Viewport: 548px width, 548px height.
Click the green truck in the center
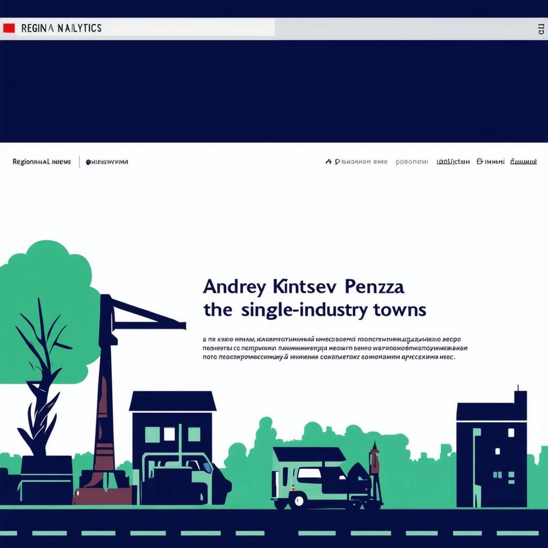316,479
